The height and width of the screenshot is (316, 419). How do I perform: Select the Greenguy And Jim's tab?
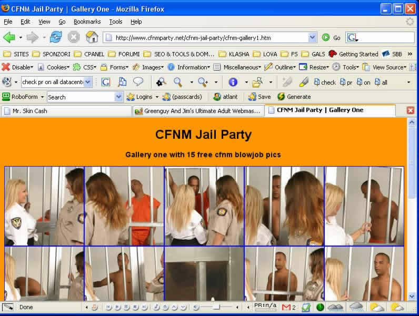click(x=198, y=111)
